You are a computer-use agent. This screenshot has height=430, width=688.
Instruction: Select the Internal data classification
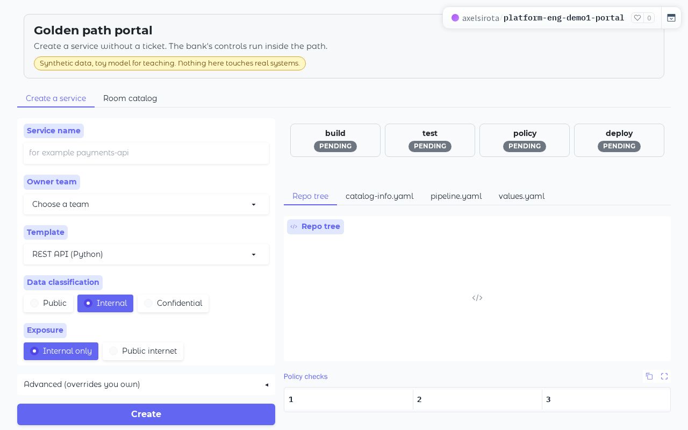(105, 303)
